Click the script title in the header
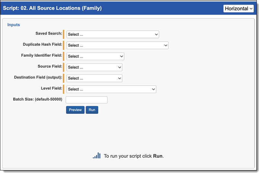 coord(52,8)
